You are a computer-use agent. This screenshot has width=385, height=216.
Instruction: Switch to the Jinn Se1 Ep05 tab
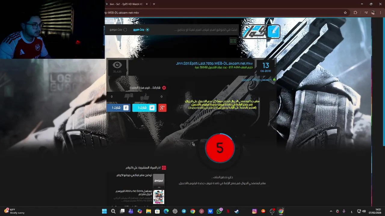(x=126, y=4)
